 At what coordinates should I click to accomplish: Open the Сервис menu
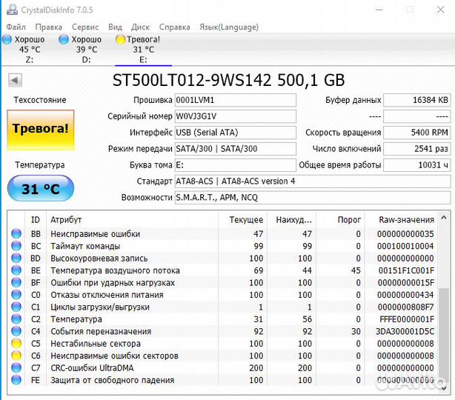click(85, 27)
